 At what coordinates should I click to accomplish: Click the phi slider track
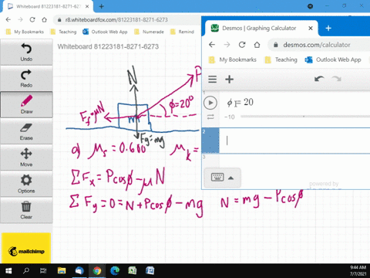pyautogui.click(x=305, y=117)
